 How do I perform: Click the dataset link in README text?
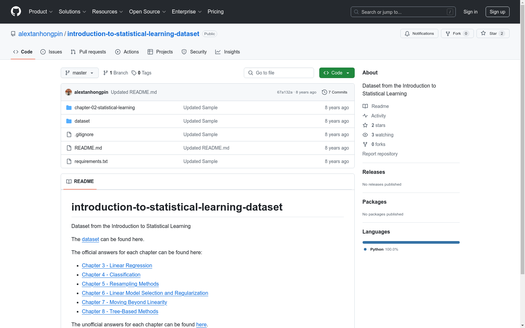91,239
